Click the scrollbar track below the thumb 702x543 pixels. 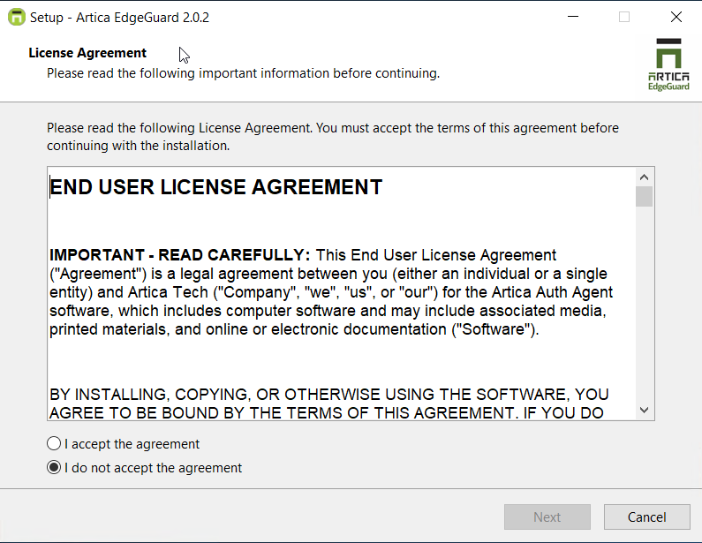(645, 305)
